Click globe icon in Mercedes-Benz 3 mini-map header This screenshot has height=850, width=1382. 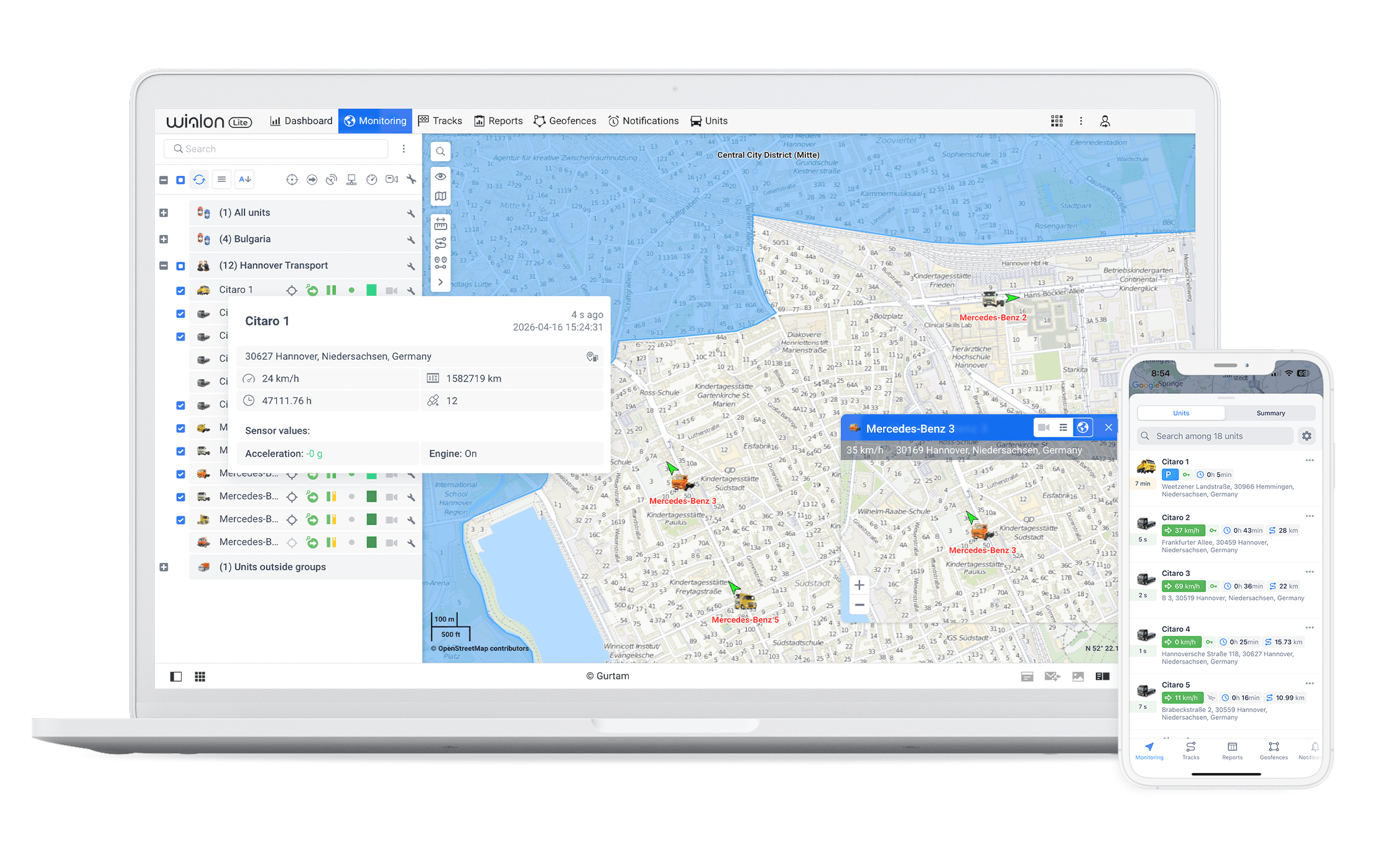click(1083, 427)
